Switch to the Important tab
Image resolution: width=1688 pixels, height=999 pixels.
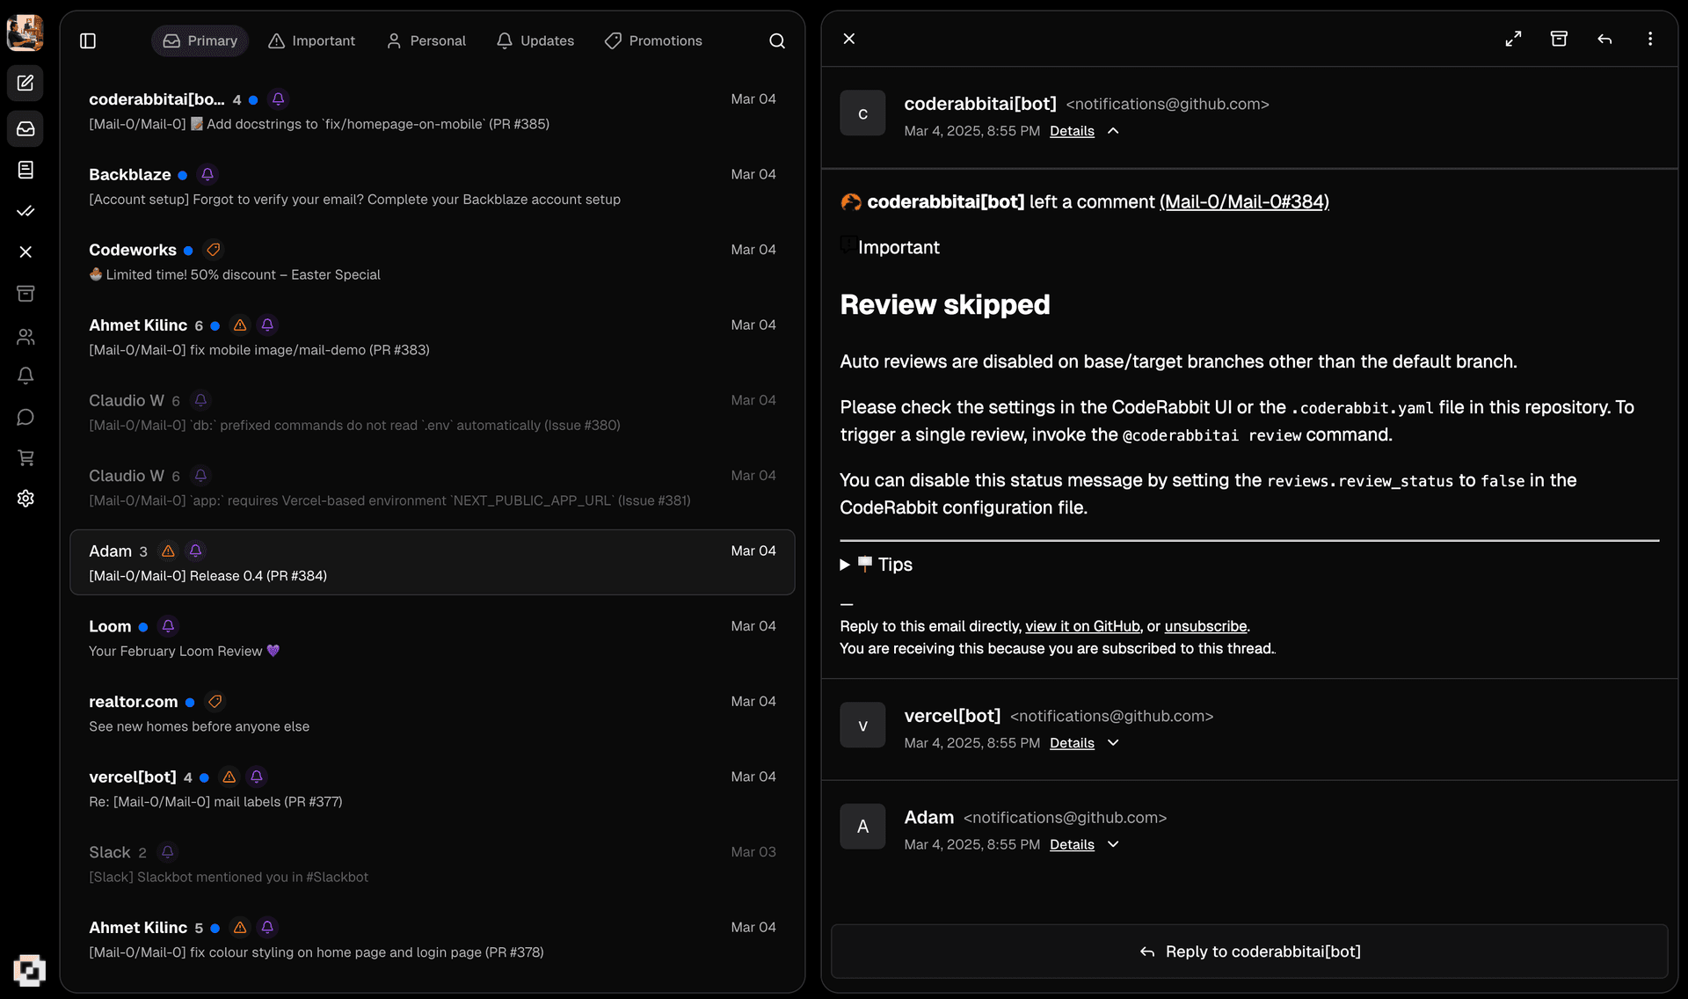coord(312,40)
